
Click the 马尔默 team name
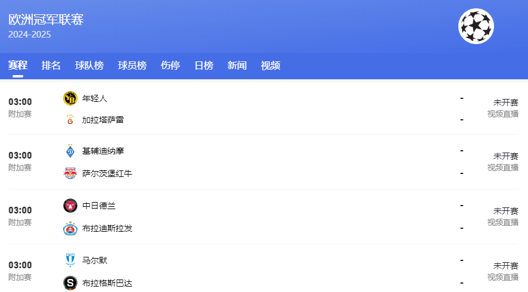coord(95,260)
